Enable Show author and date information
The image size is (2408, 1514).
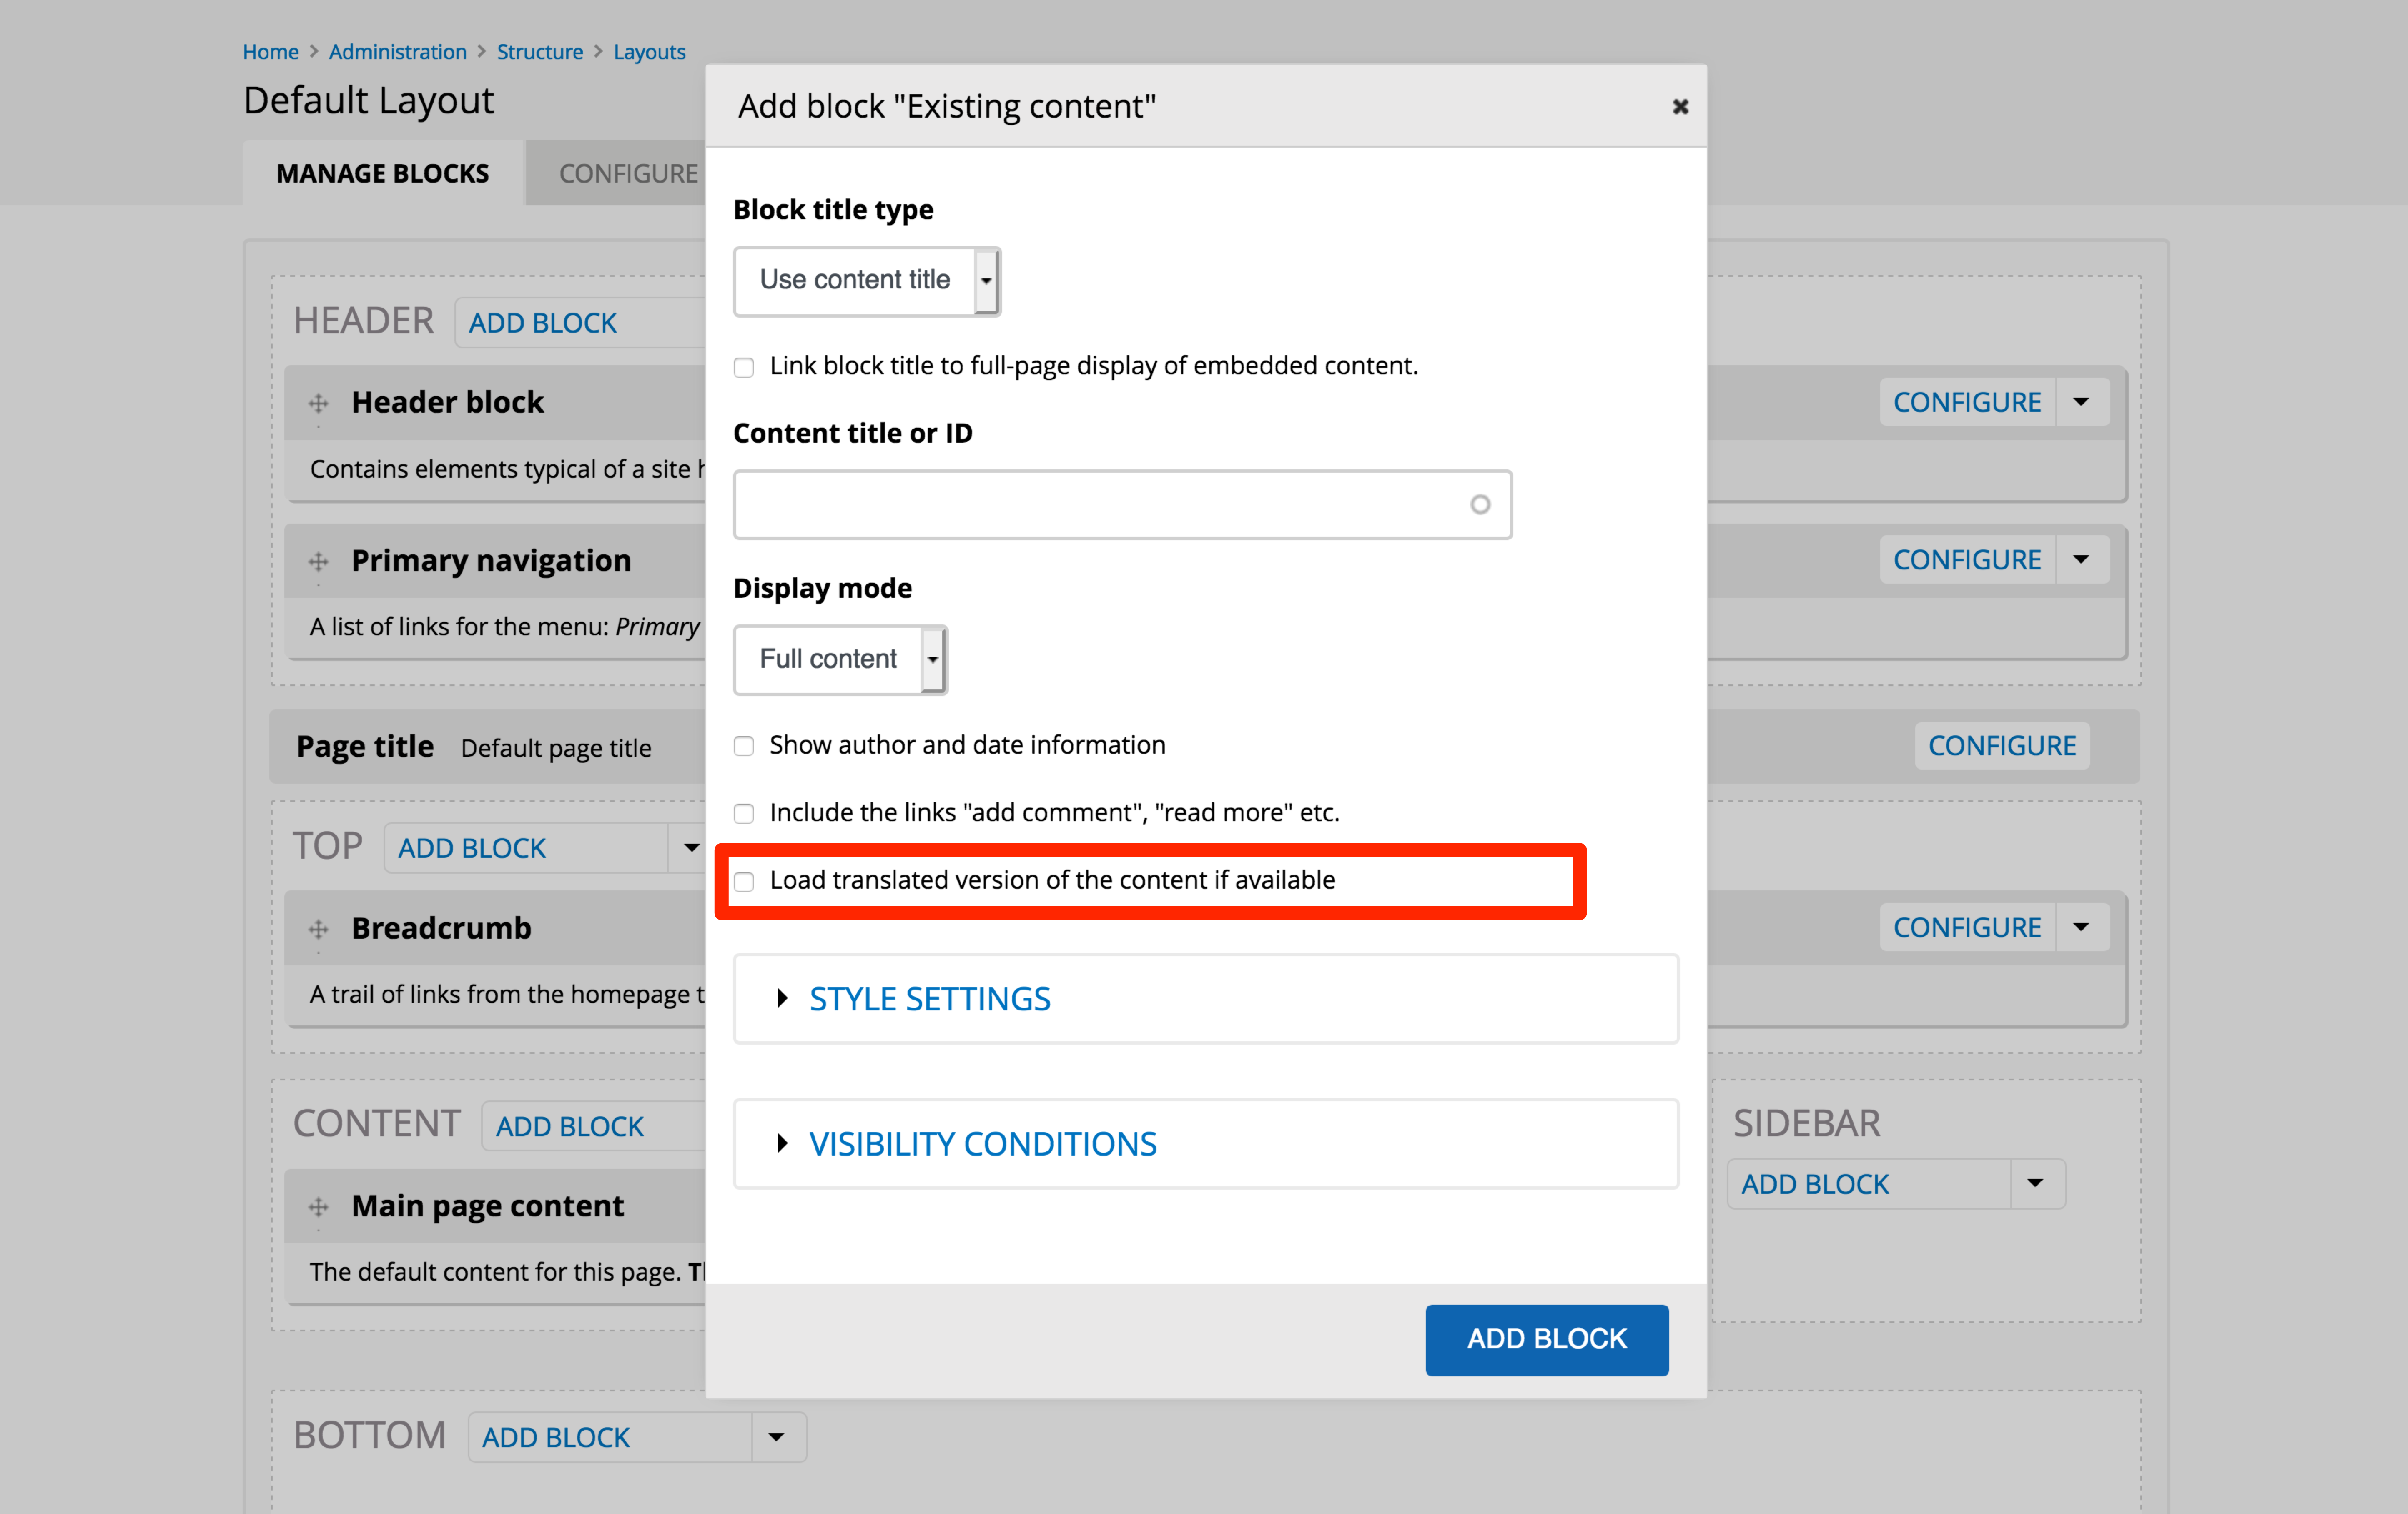pos(744,746)
